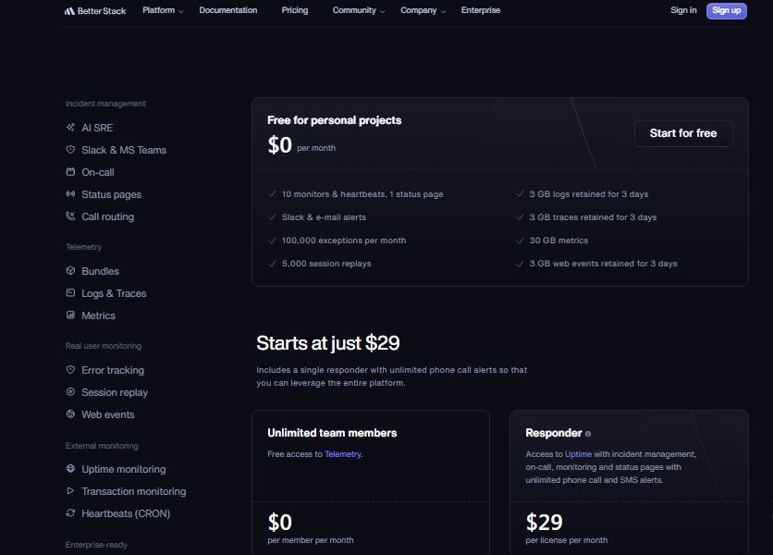Open Slack & MS Teams sidebar link
The height and width of the screenshot is (555, 773).
[x=124, y=150]
